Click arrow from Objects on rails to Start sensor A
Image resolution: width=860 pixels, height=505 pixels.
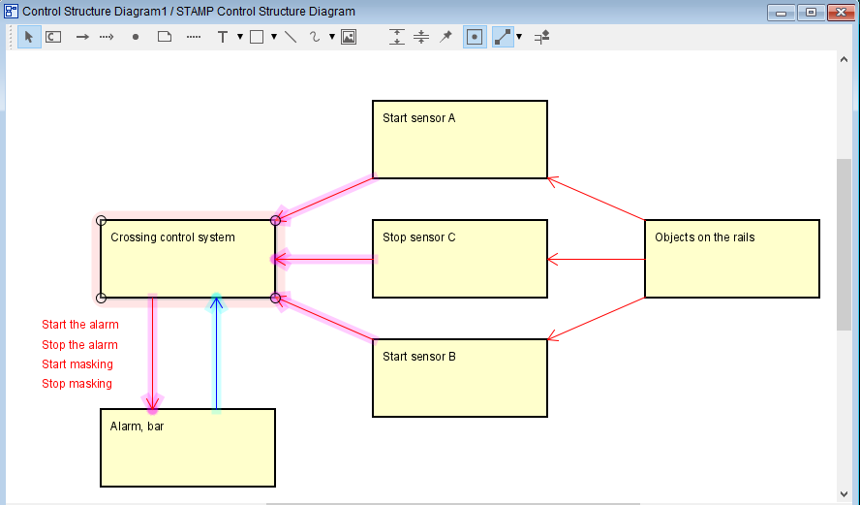597,199
